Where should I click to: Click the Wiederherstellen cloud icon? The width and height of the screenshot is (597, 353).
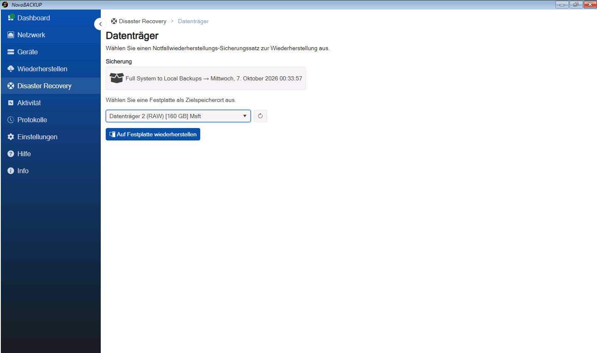[11, 69]
